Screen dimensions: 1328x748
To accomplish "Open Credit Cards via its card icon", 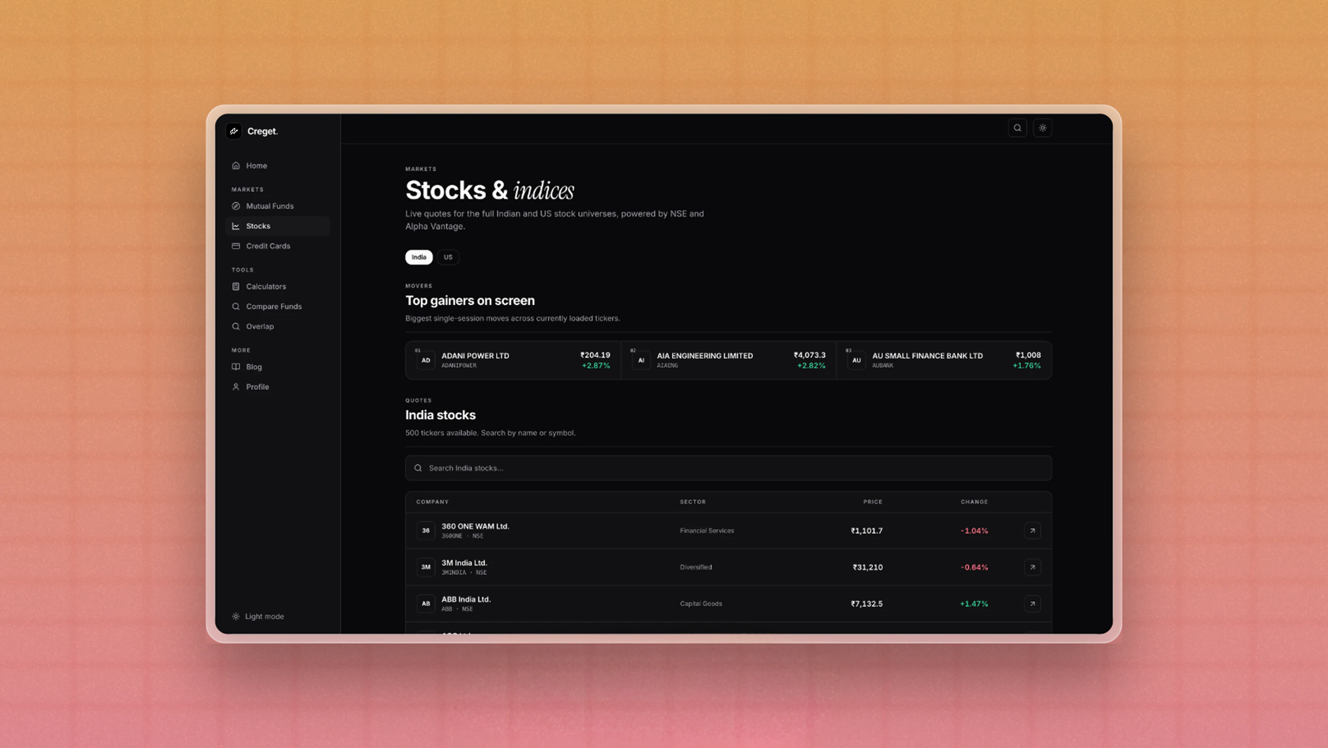I will pos(235,246).
